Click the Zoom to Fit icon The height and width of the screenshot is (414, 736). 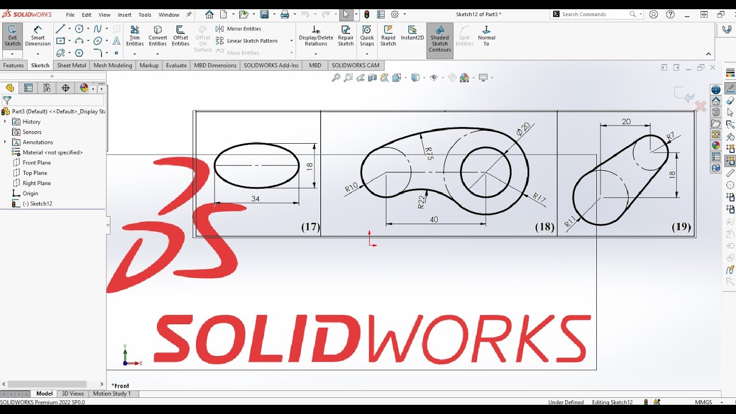tap(336, 78)
